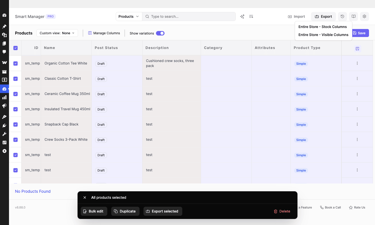The height and width of the screenshot is (225, 375).
Task: Click Bulk edit in selection bar
Action: click(x=94, y=211)
